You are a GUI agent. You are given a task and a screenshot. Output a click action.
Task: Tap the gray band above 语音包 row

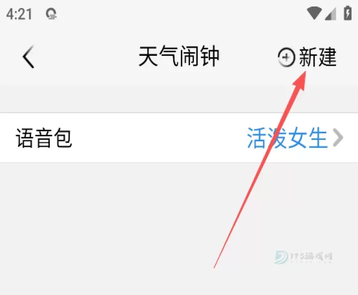179,98
